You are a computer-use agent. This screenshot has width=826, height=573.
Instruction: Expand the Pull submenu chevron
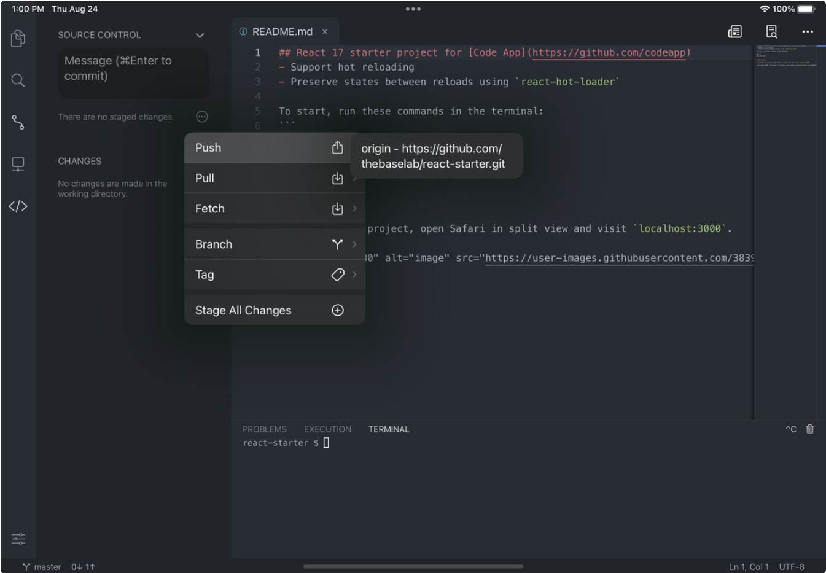pyautogui.click(x=354, y=178)
